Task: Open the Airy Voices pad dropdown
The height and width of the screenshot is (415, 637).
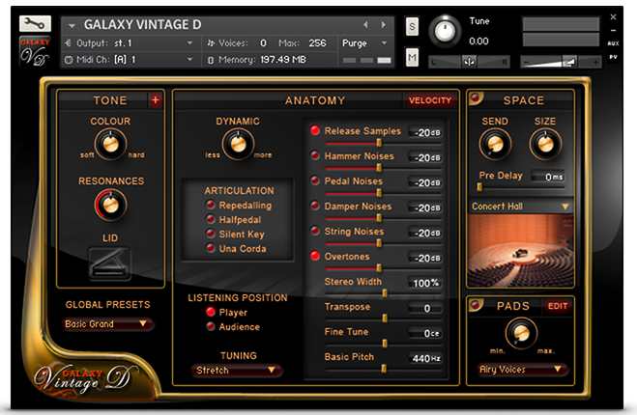Action: (x=522, y=370)
